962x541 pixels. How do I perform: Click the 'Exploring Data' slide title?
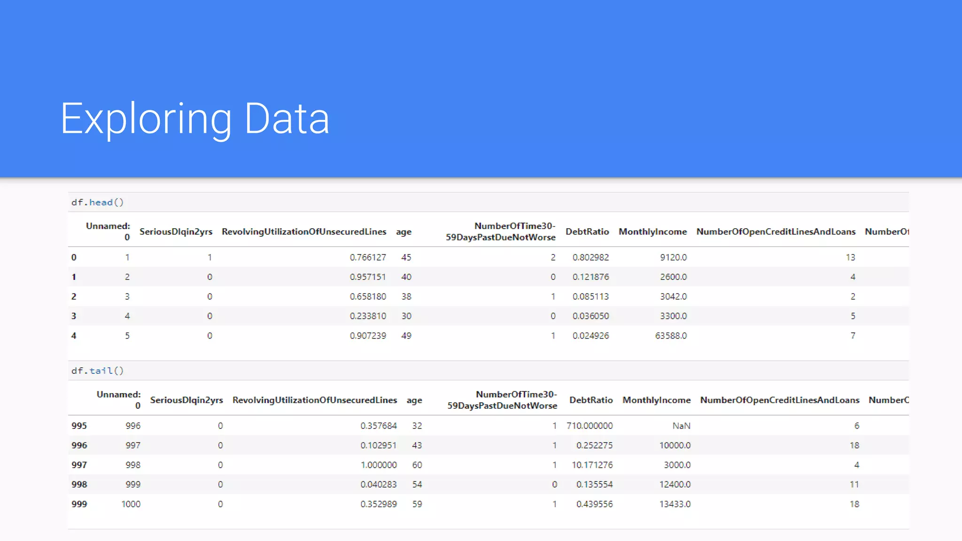click(x=195, y=119)
